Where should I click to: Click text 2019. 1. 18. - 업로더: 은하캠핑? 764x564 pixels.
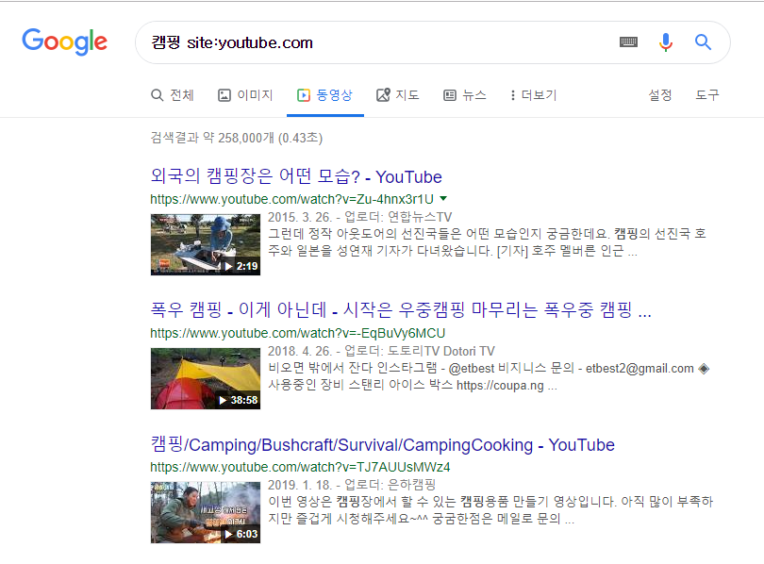tap(352, 485)
